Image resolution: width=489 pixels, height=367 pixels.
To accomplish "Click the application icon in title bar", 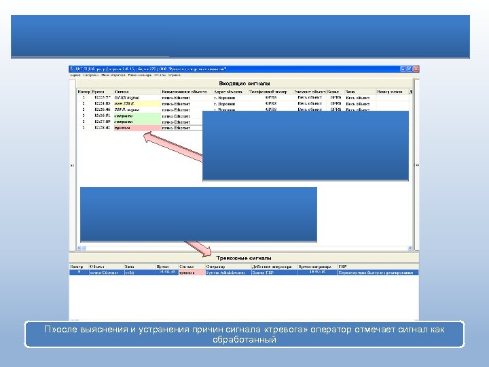I will point(71,69).
